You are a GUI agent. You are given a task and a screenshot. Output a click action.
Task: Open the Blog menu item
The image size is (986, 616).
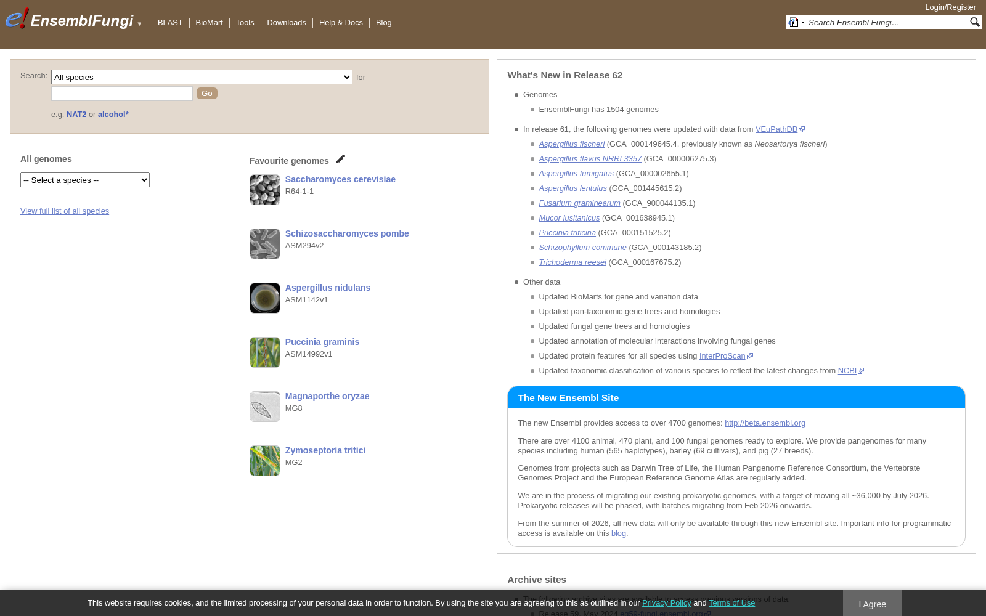coord(383,23)
